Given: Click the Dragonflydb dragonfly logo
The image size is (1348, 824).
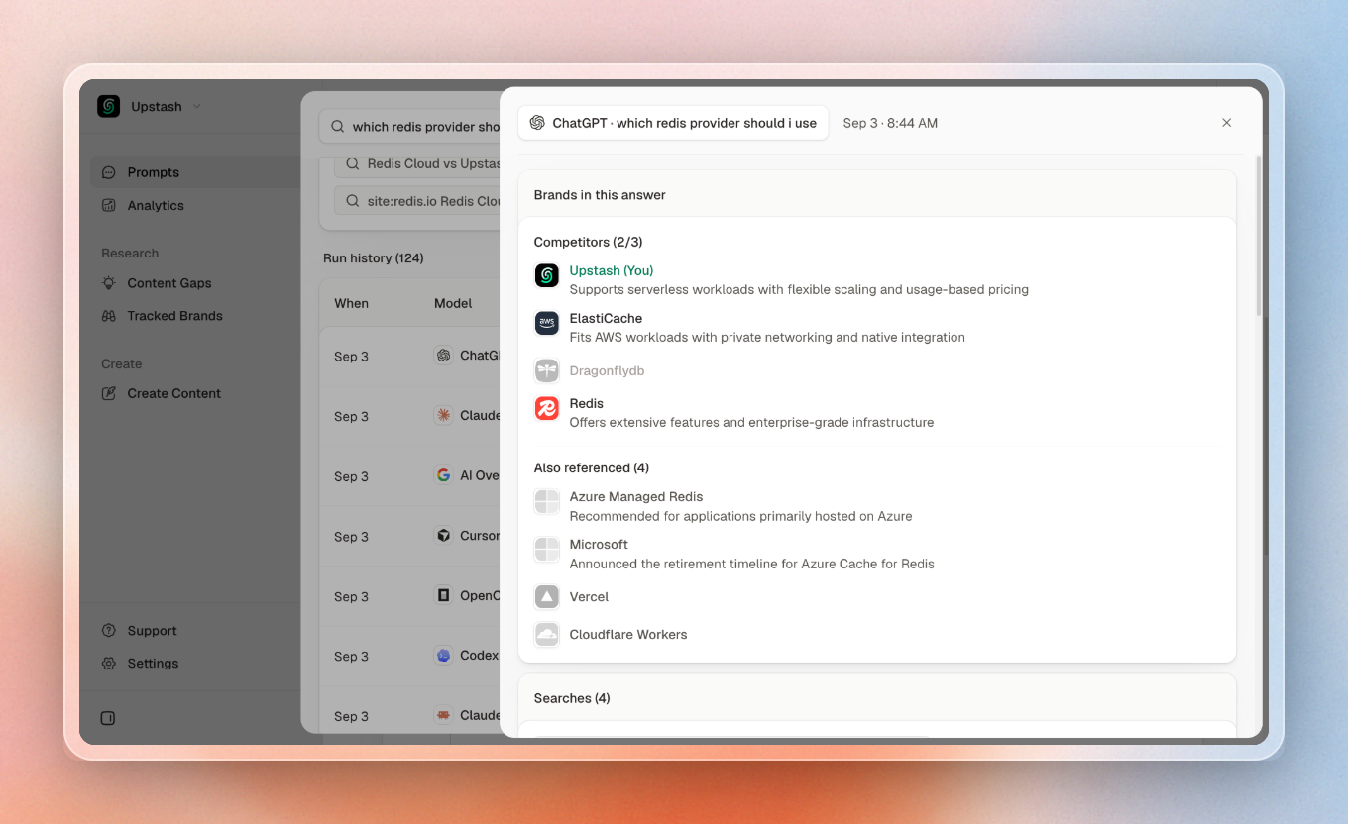Looking at the screenshot, I should click(x=547, y=370).
